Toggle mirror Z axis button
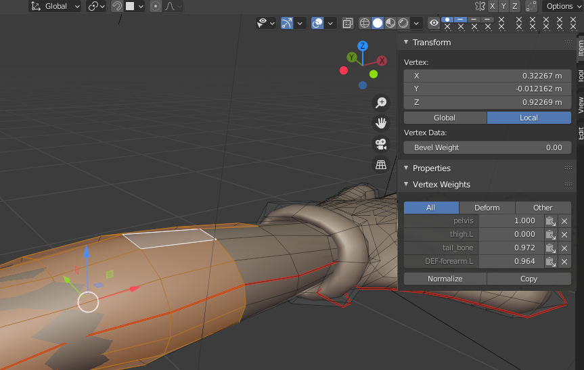The width and height of the screenshot is (584, 370). [x=515, y=6]
